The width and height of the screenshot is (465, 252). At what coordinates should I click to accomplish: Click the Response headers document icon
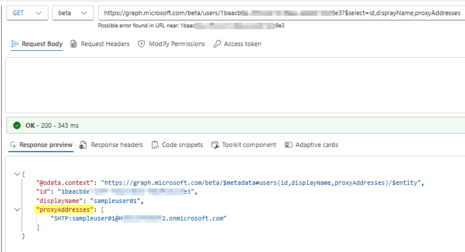click(x=83, y=145)
